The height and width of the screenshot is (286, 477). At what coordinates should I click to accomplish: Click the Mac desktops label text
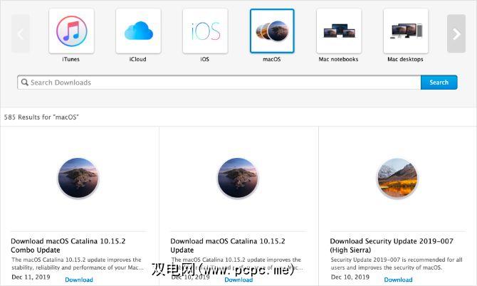(405, 59)
